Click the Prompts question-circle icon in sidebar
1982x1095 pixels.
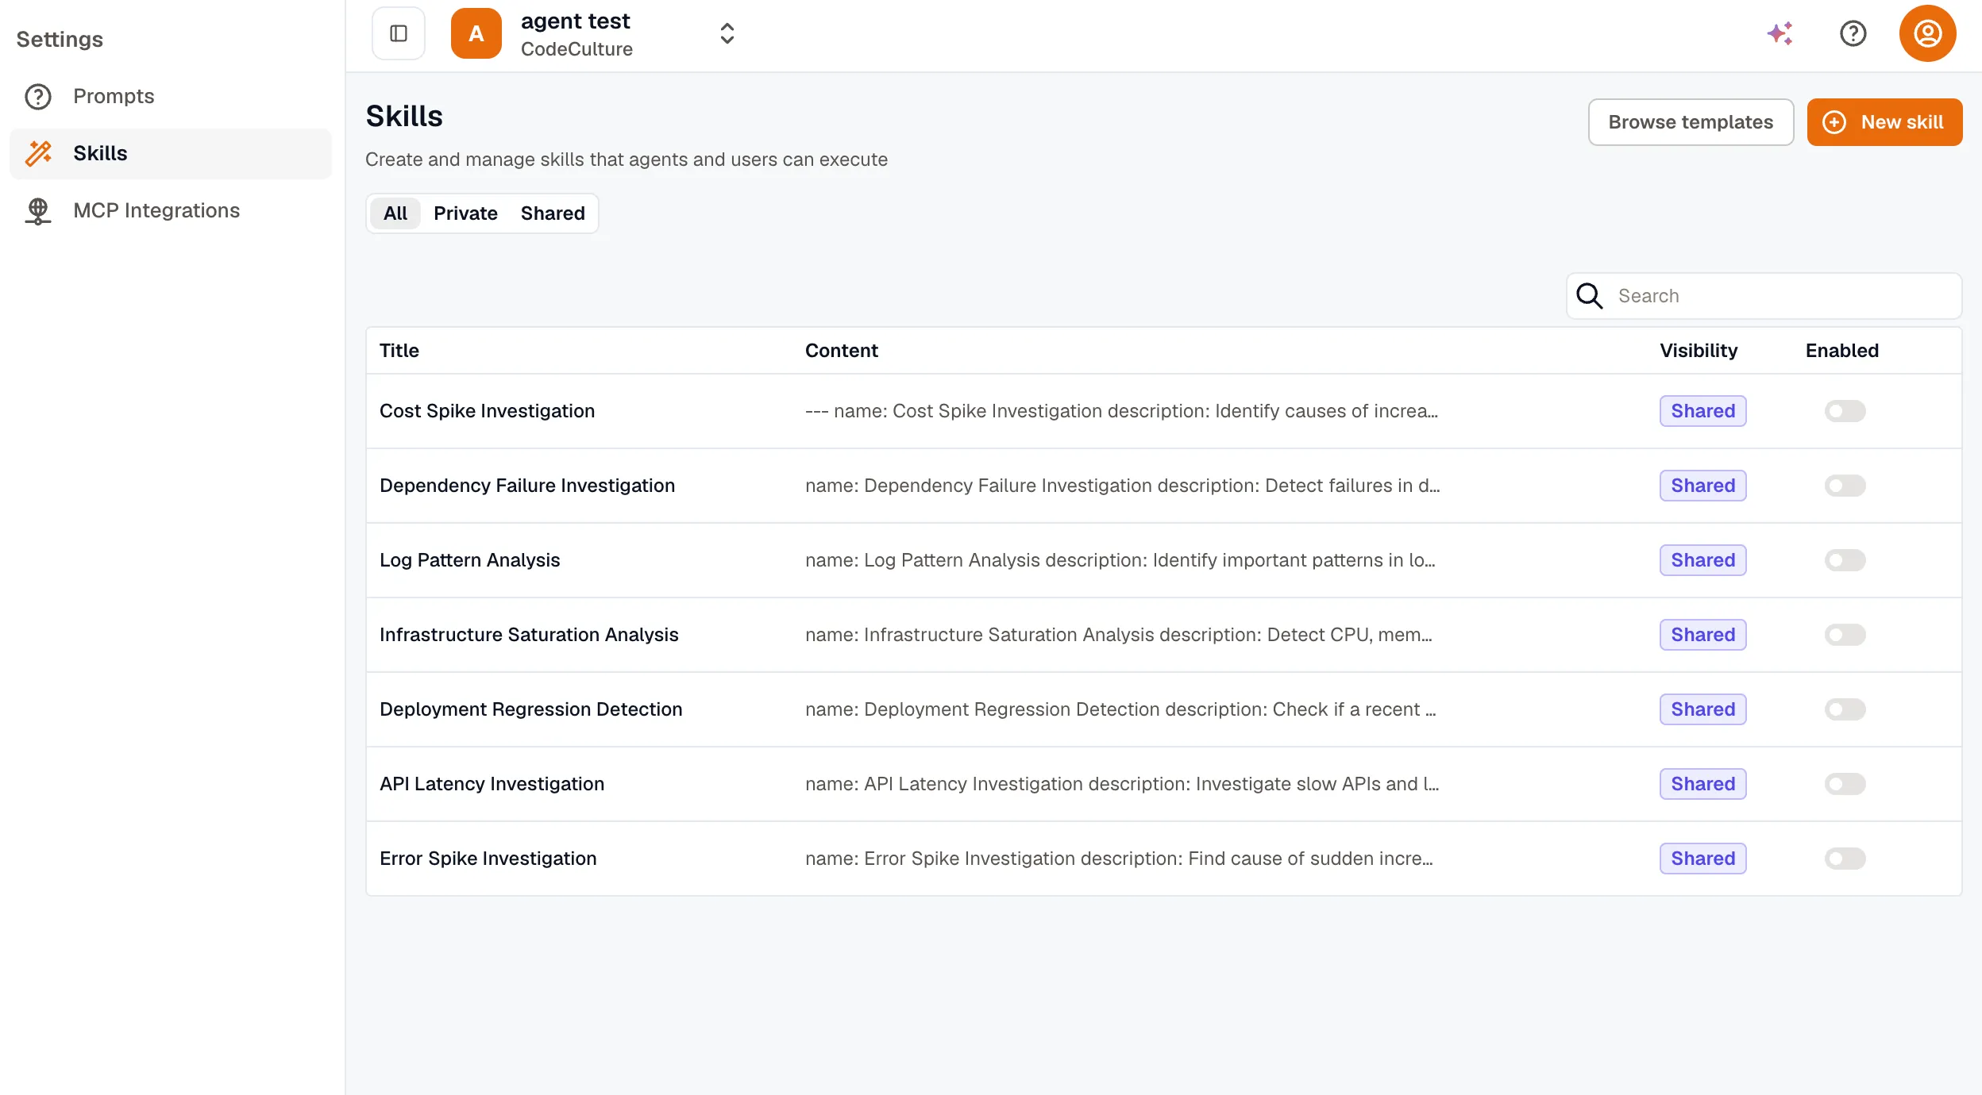tap(38, 97)
